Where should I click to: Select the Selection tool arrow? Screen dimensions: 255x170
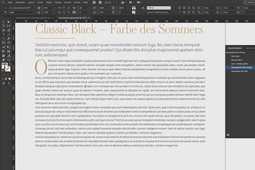point(3,22)
